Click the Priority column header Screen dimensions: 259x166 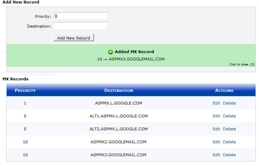click(x=25, y=90)
